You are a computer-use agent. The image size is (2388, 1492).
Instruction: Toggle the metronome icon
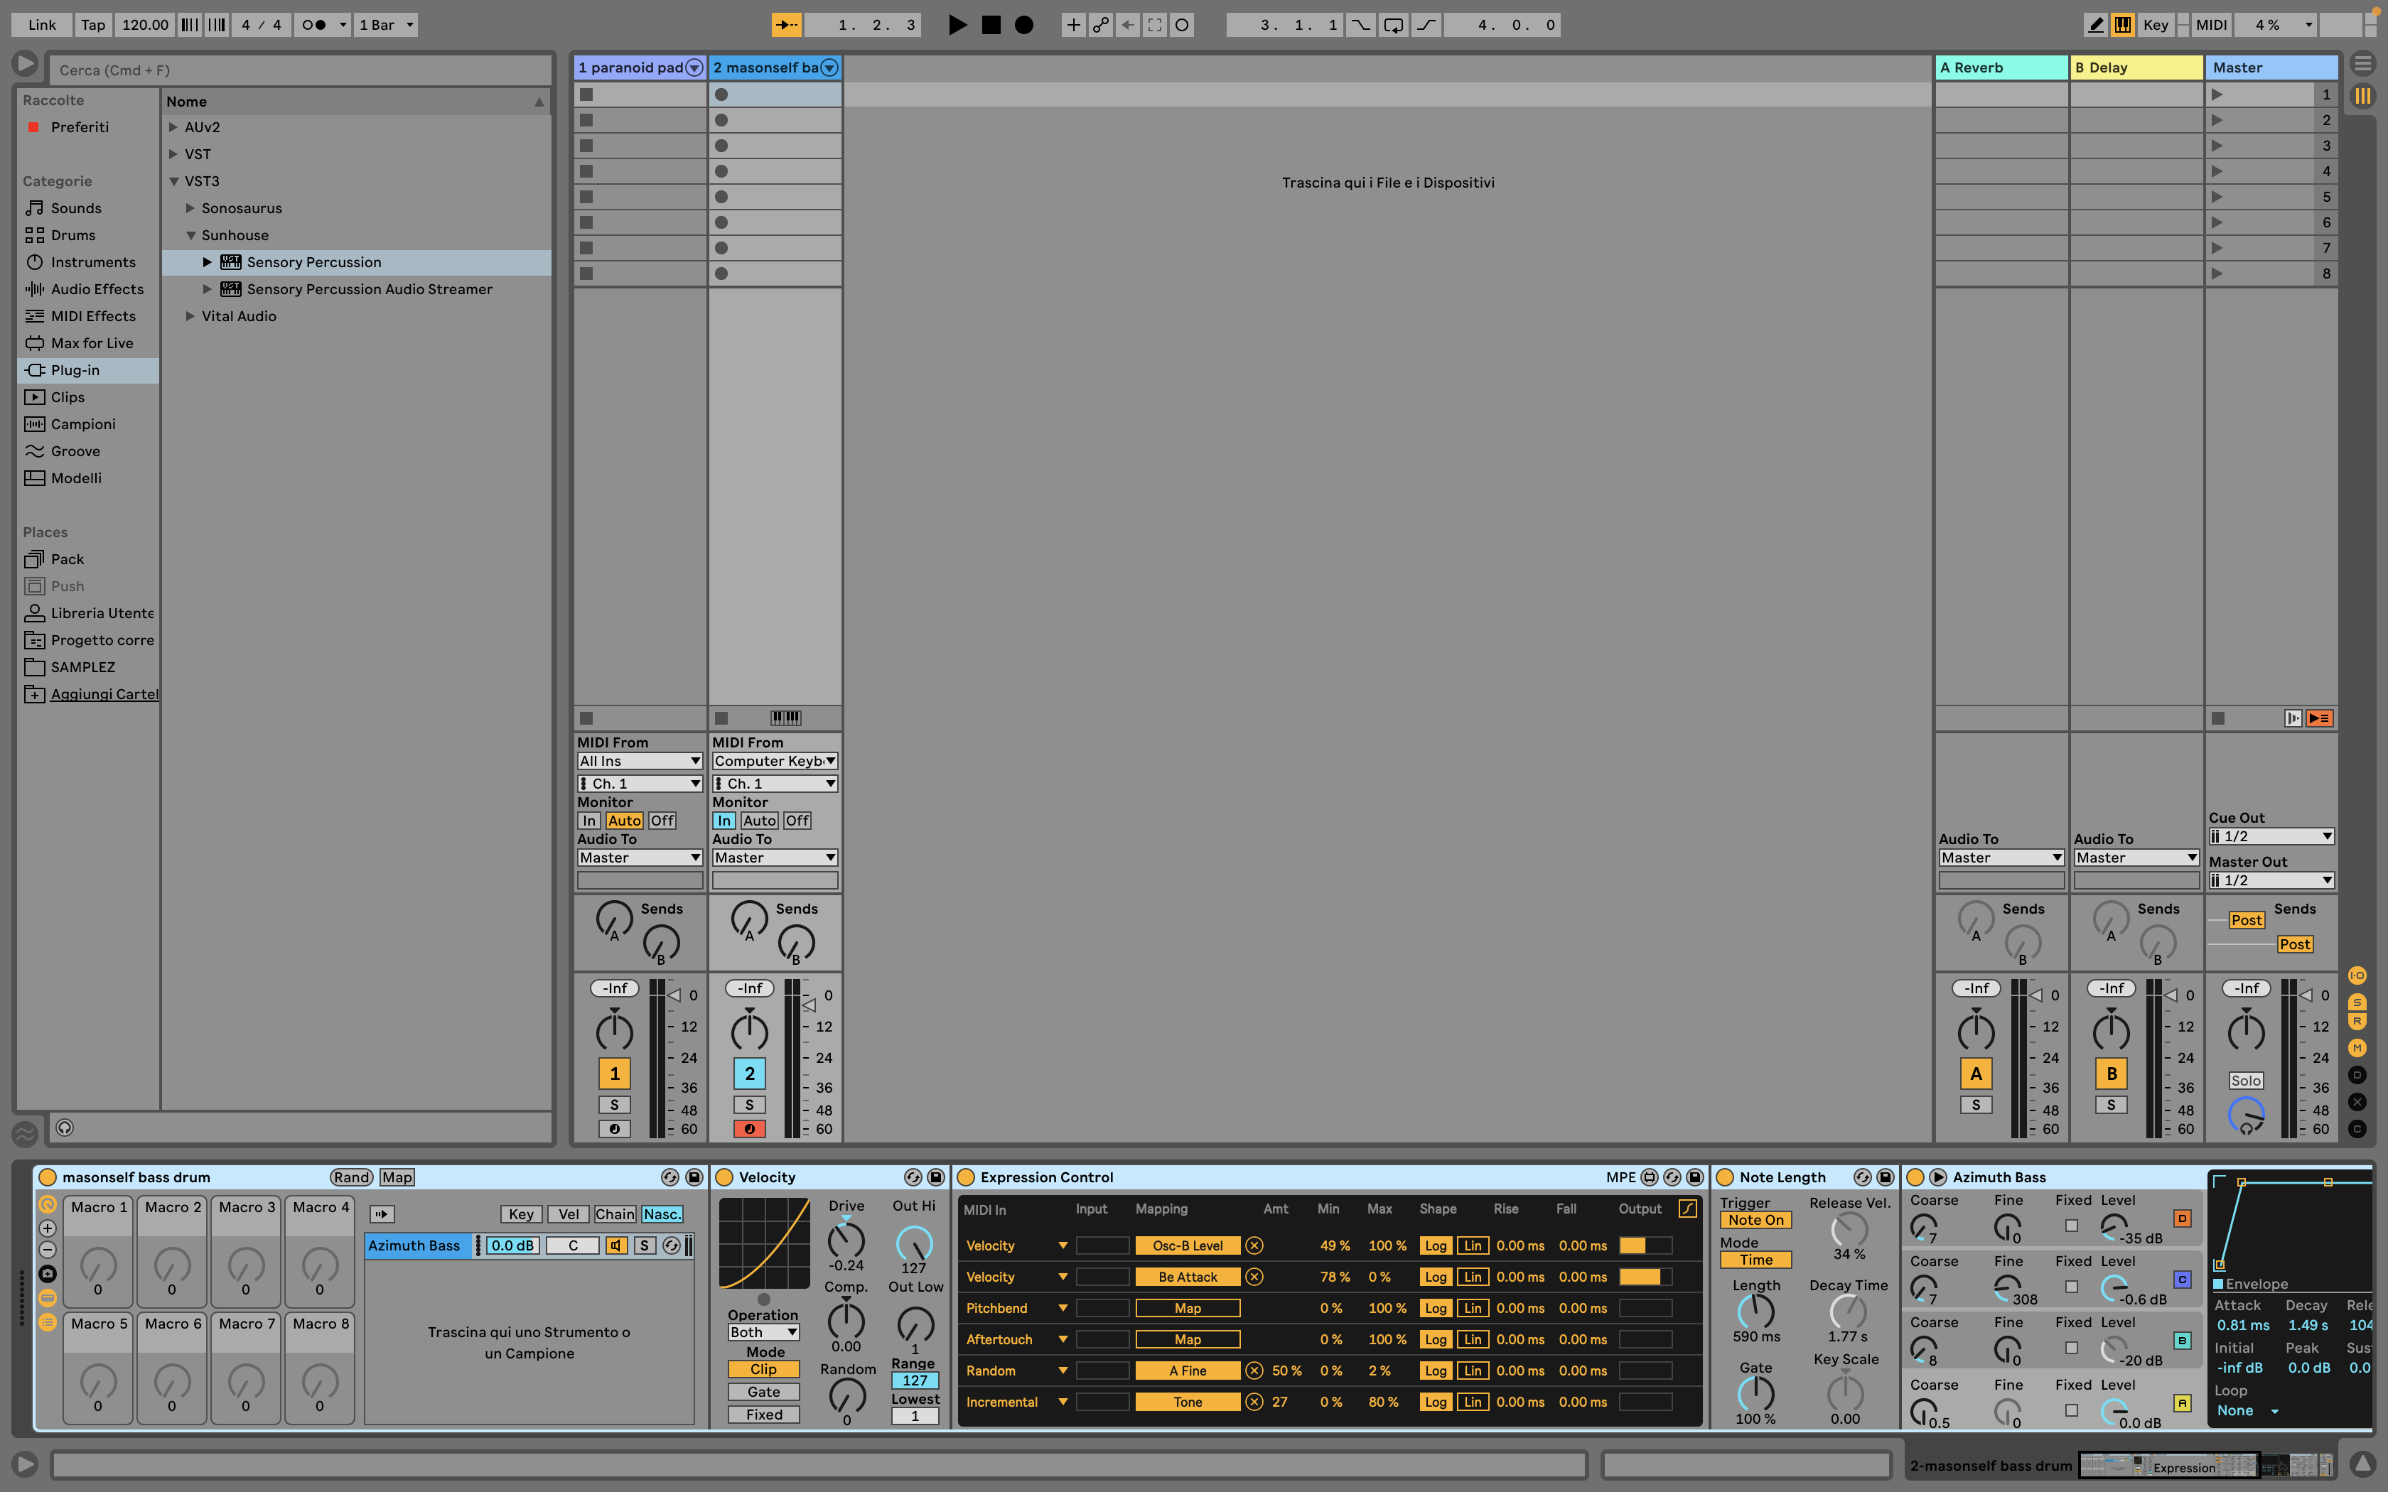pyautogui.click(x=314, y=25)
